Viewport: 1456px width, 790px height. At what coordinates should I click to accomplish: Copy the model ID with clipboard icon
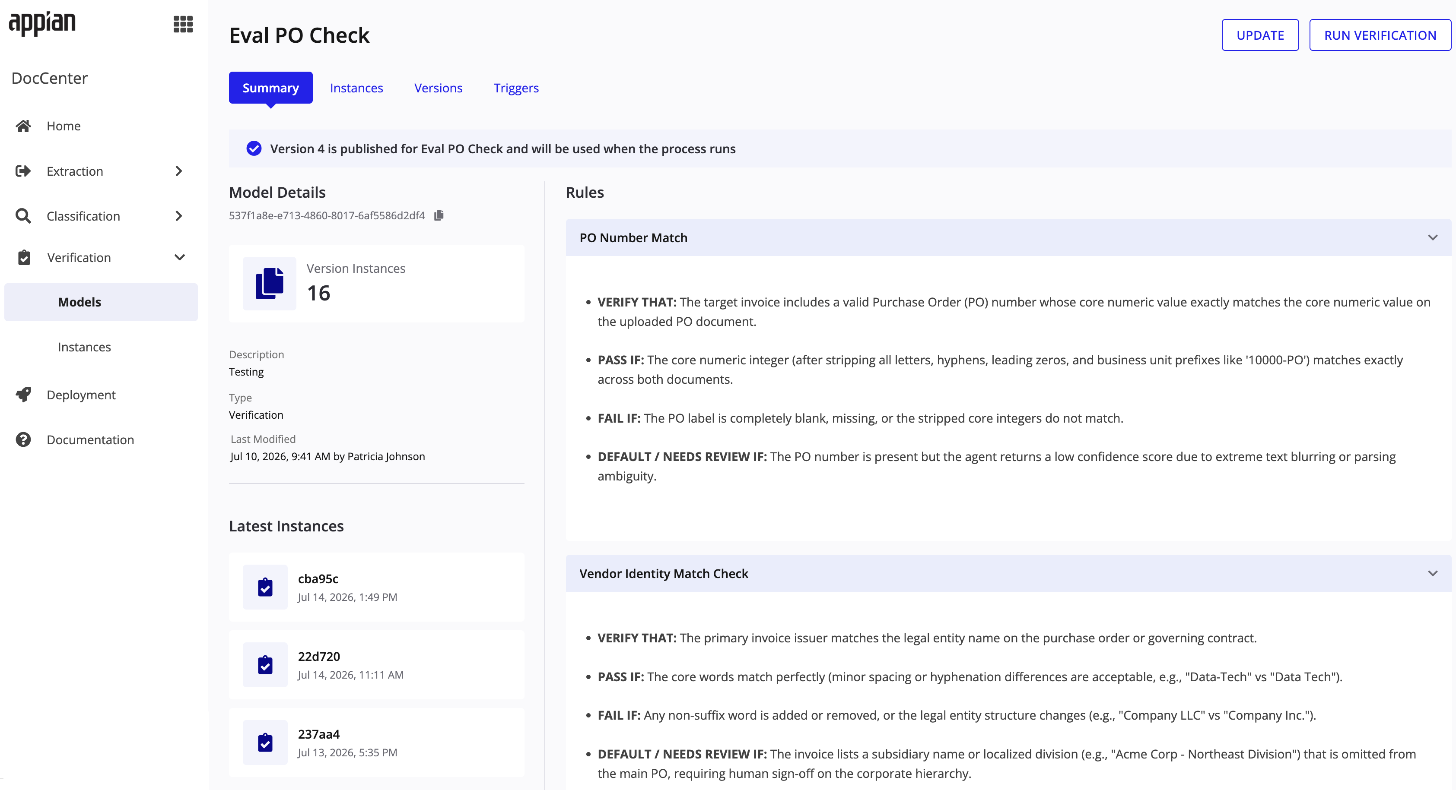[439, 215]
